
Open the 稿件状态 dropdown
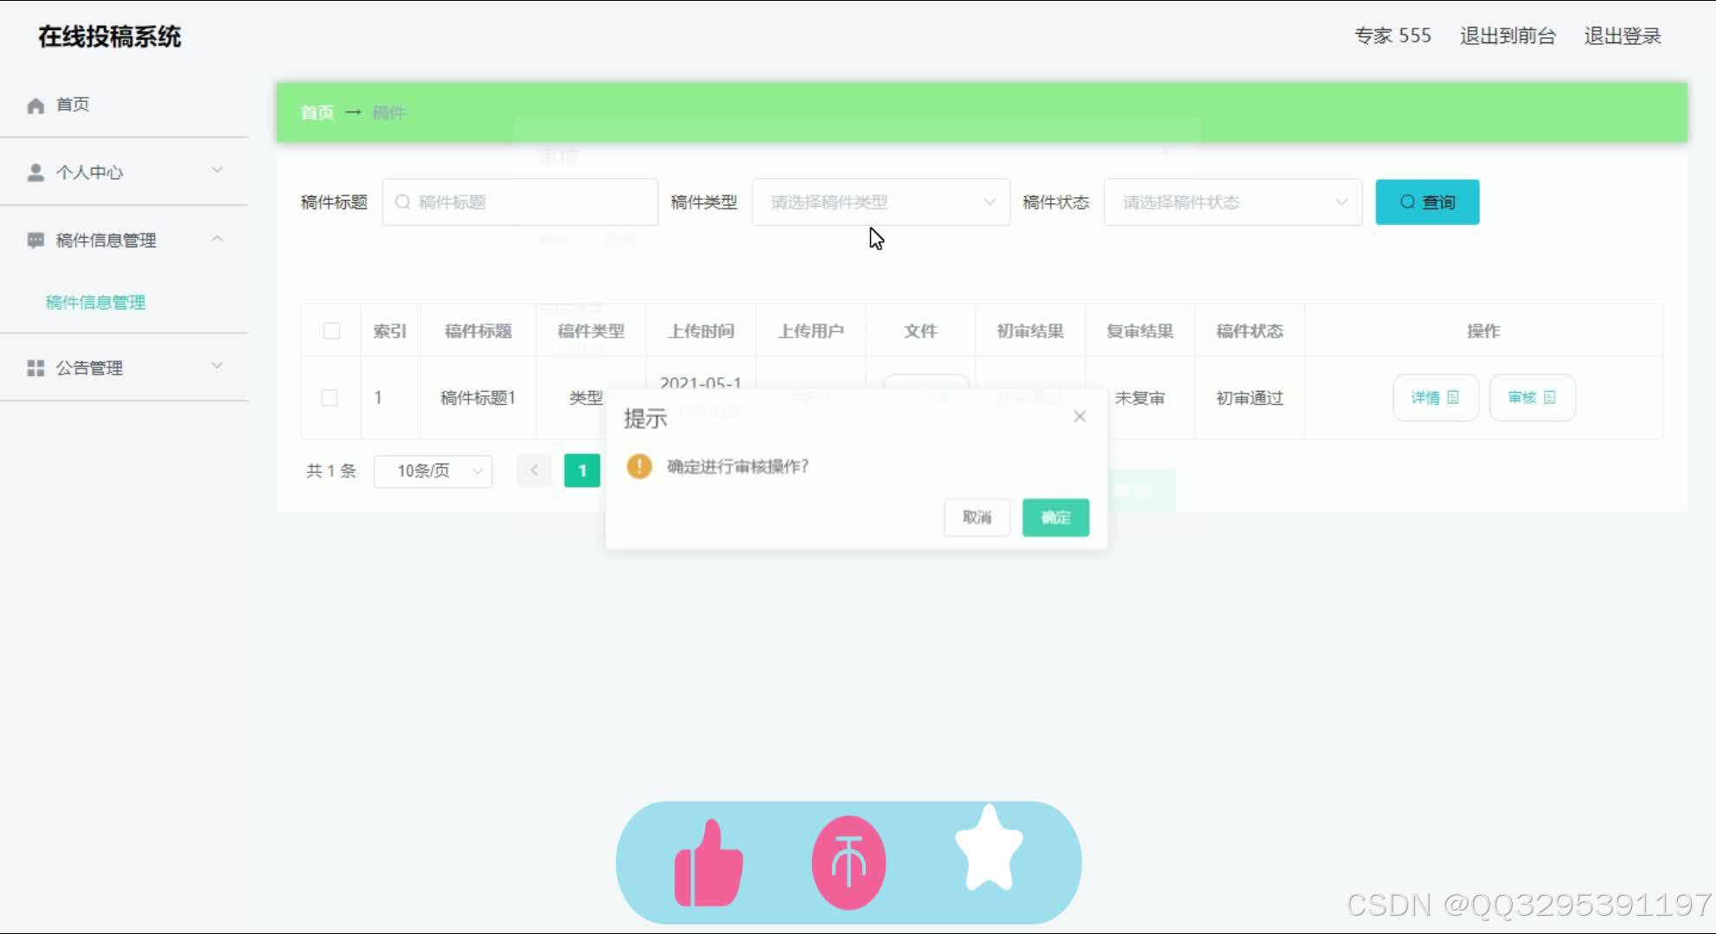pos(1233,202)
